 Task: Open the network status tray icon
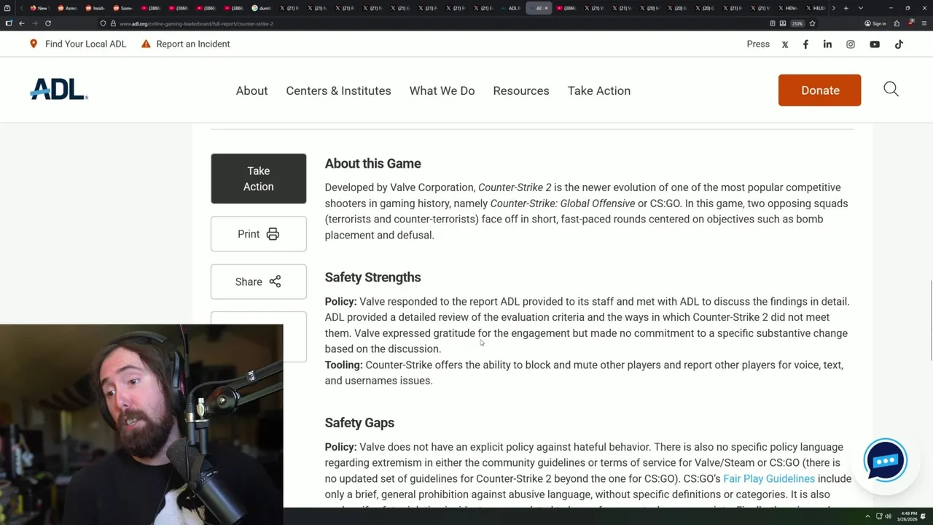878,516
